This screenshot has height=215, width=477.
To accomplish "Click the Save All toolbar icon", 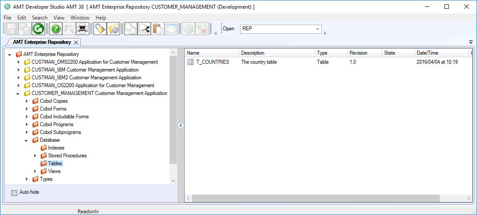I will (x=25, y=29).
